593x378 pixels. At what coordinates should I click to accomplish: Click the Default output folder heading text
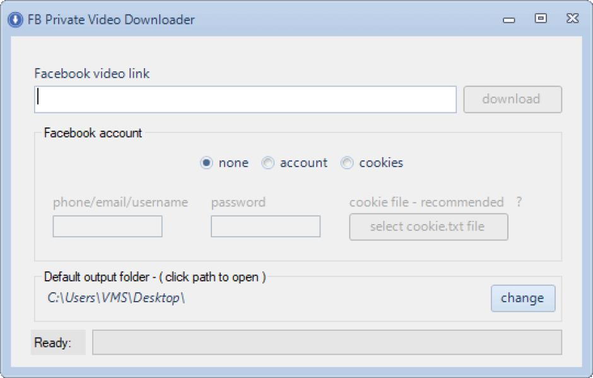click(x=155, y=277)
